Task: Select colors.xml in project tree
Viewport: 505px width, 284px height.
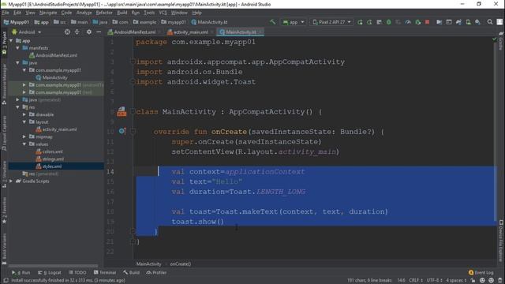Action: click(x=53, y=151)
